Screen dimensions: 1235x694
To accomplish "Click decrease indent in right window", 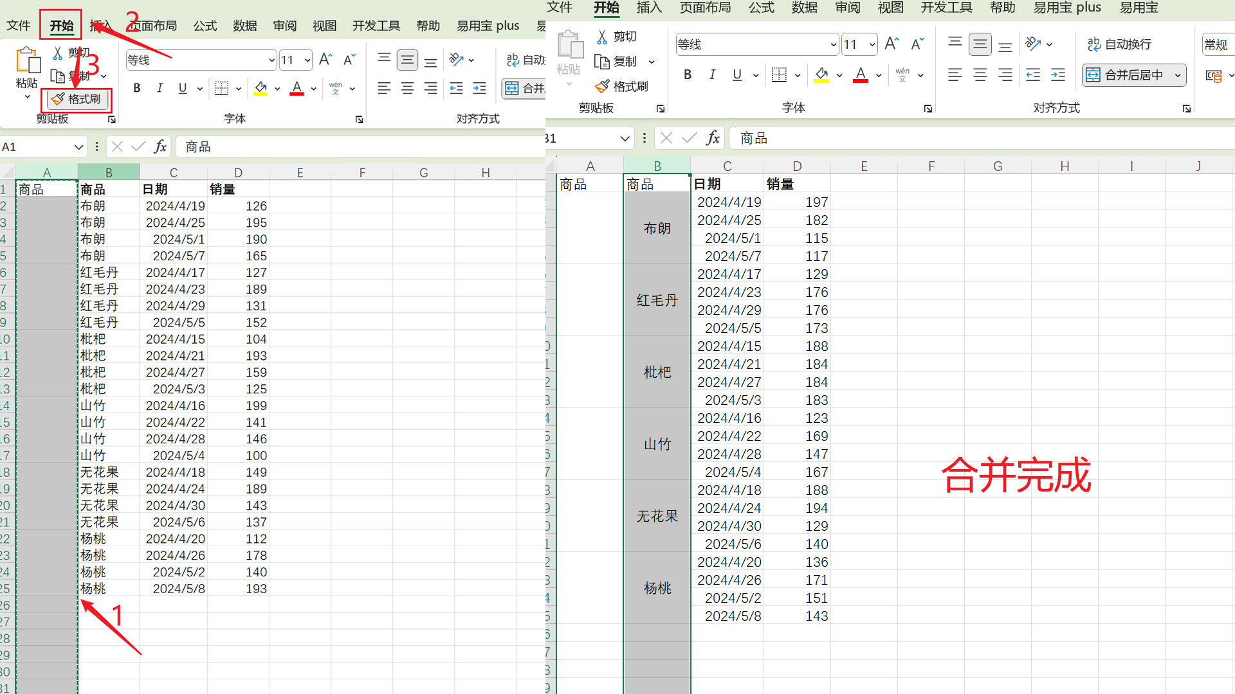I will coord(1033,75).
